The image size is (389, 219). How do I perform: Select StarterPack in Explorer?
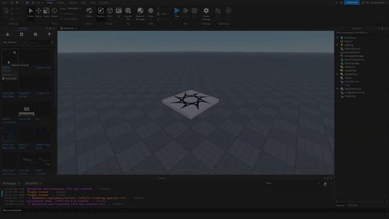[x=350, y=71]
